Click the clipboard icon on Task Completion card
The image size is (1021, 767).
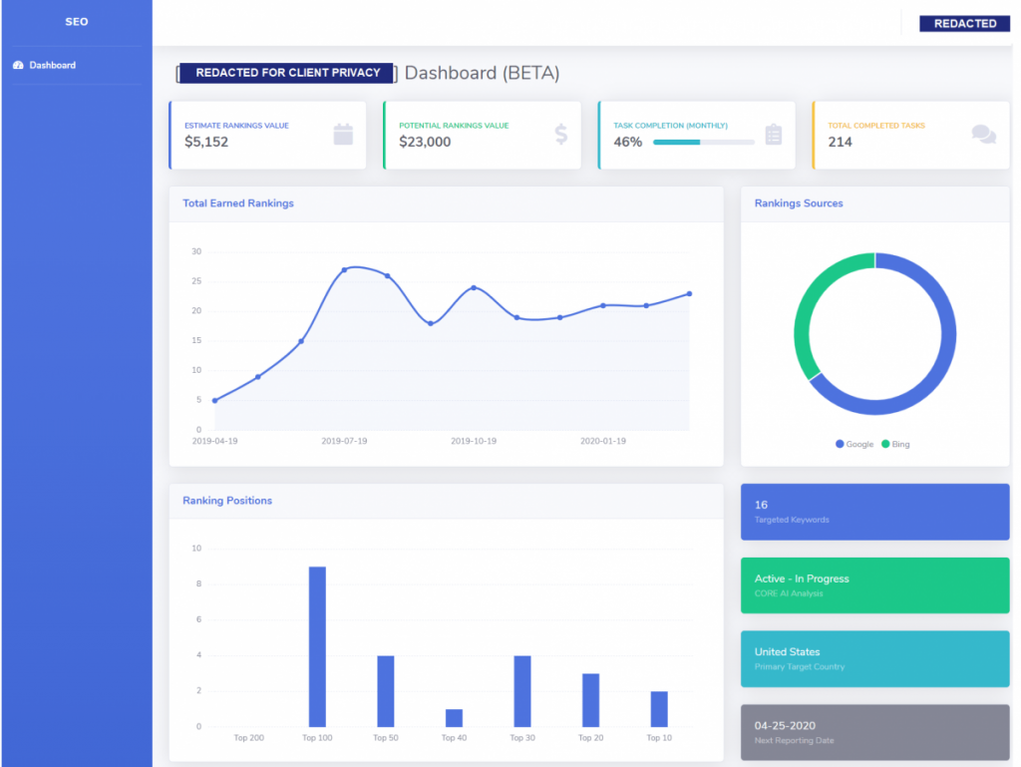pyautogui.click(x=774, y=134)
